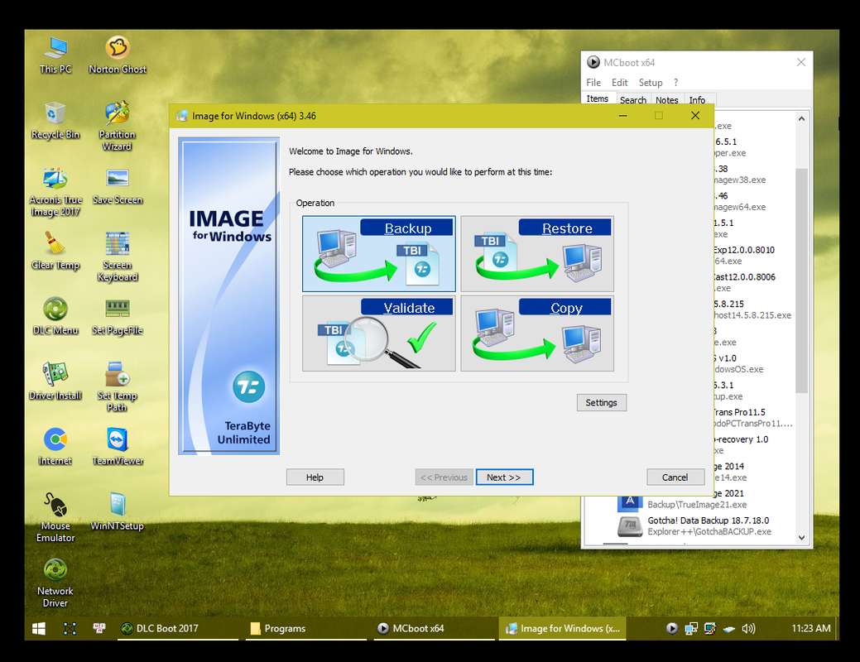860x662 pixels.
Task: Open Mouse Emulator desktop icon
Action: (55, 517)
